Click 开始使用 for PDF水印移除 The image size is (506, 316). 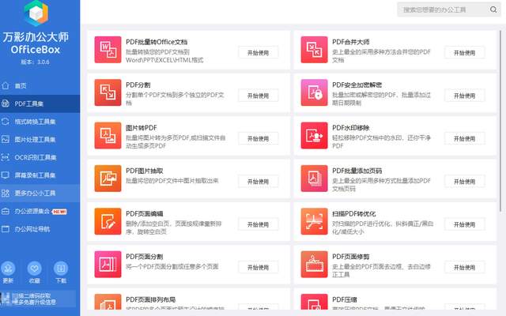[464, 139]
